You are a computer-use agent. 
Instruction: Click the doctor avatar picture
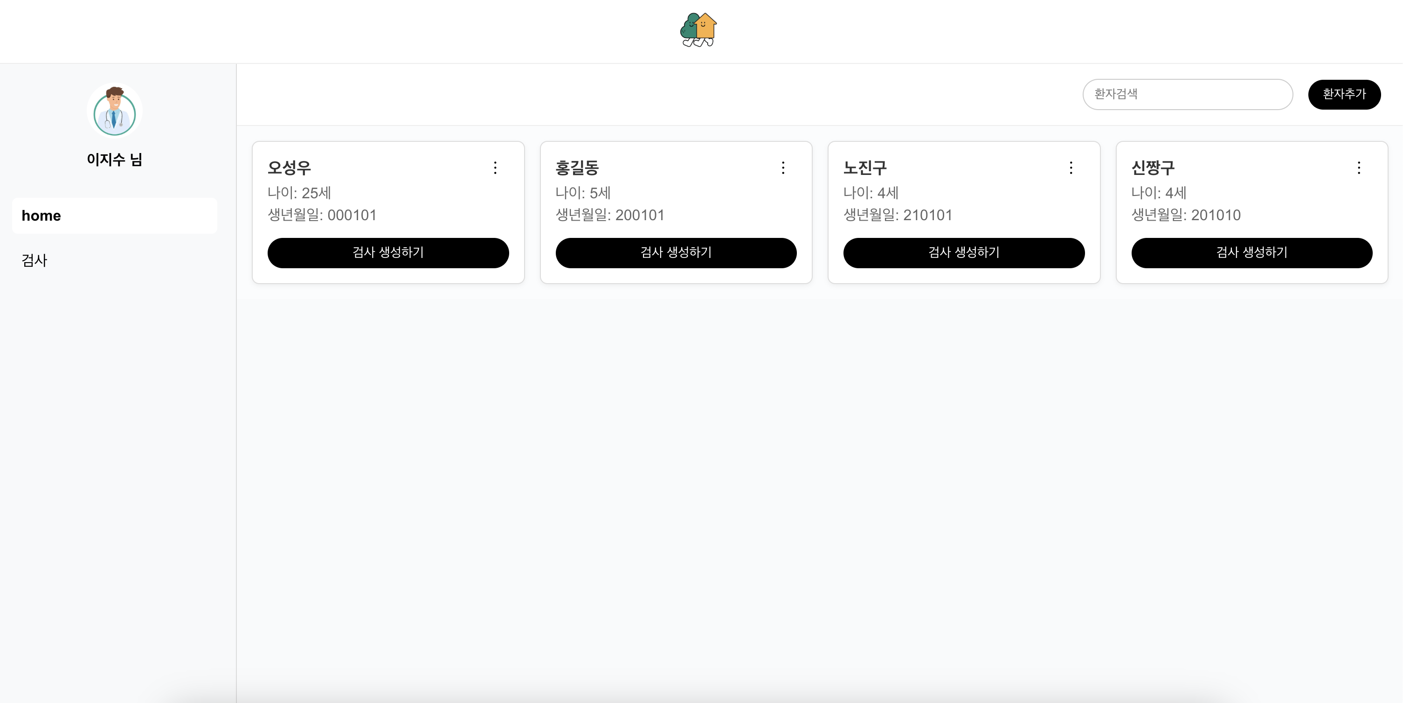(x=114, y=111)
